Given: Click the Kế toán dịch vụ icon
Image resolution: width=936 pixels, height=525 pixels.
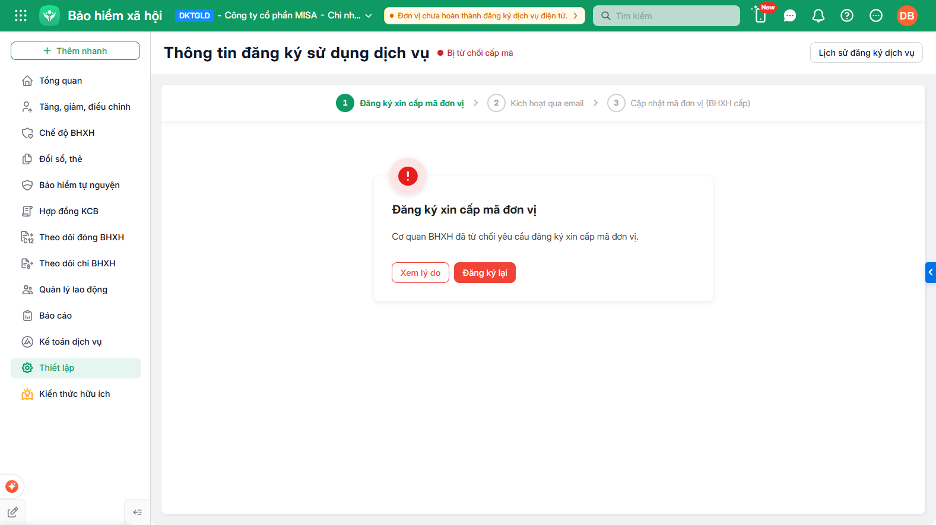Looking at the screenshot, I should [27, 342].
